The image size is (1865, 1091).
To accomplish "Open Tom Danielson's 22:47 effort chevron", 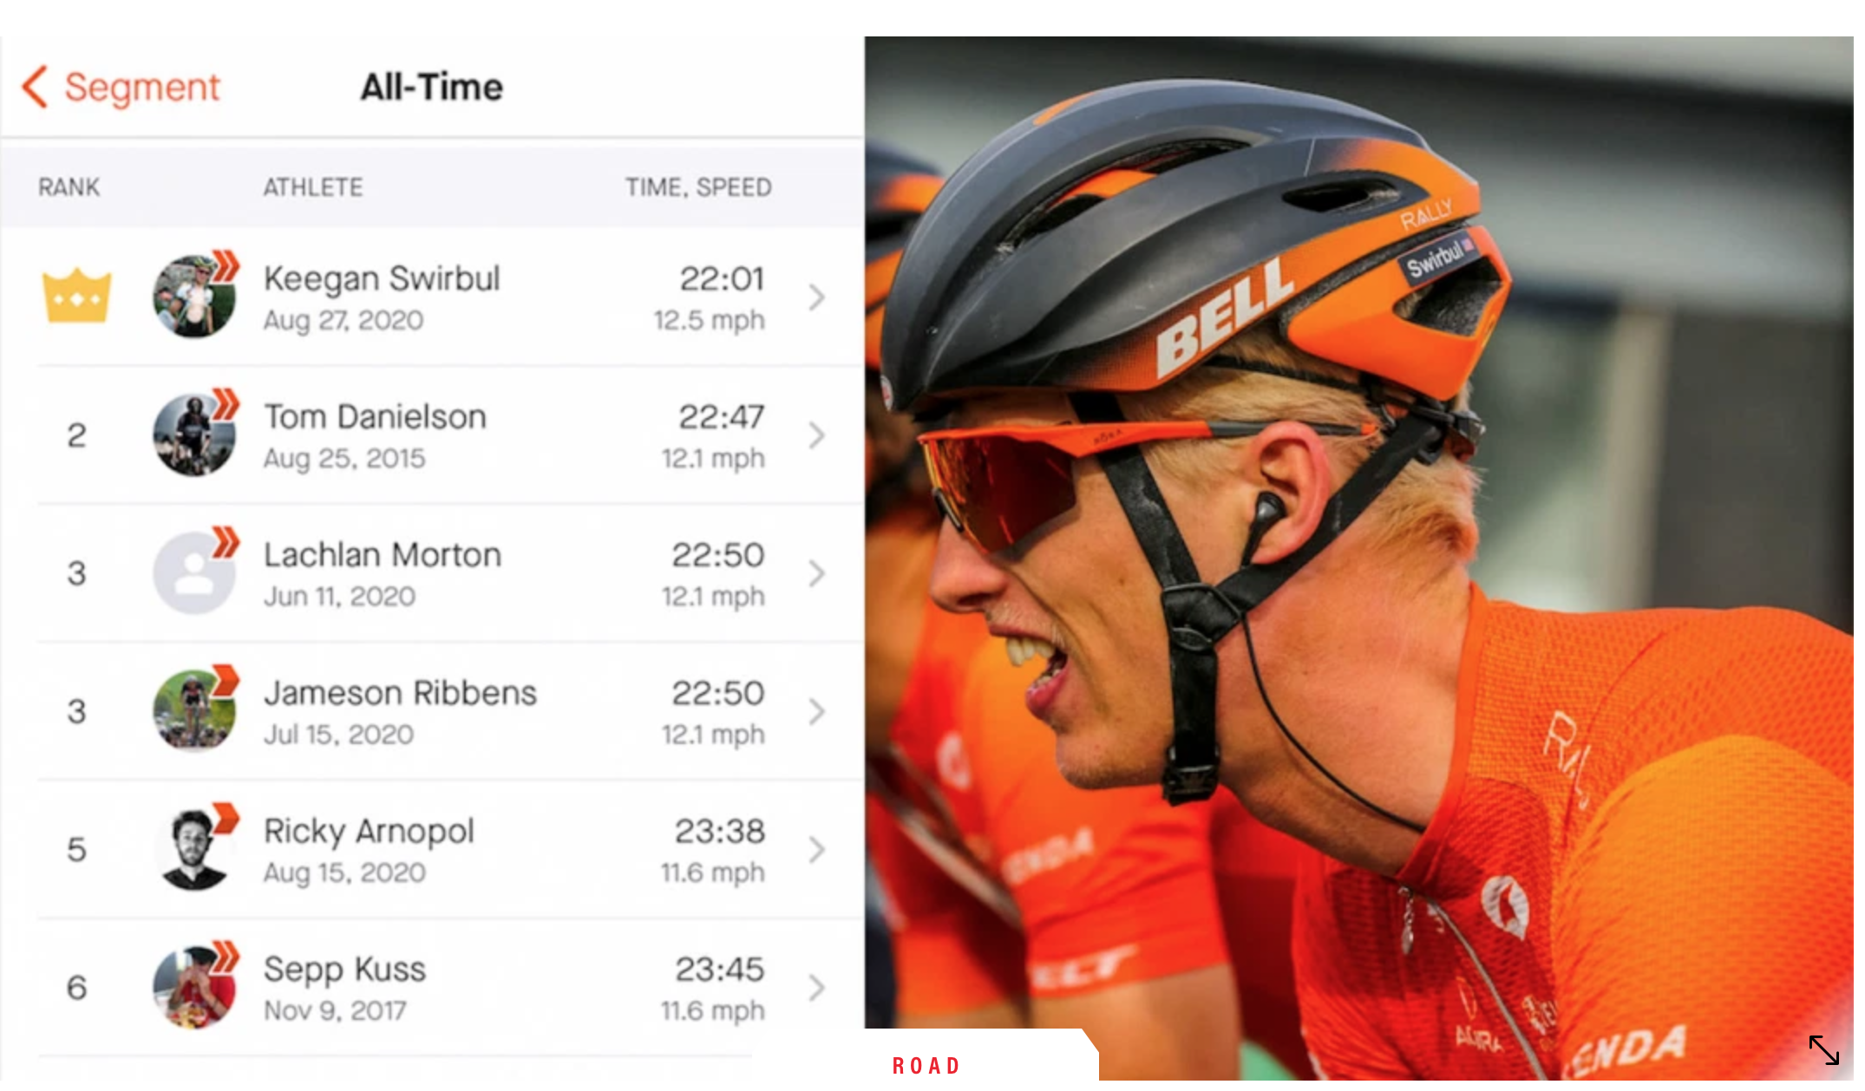I will tap(816, 435).
